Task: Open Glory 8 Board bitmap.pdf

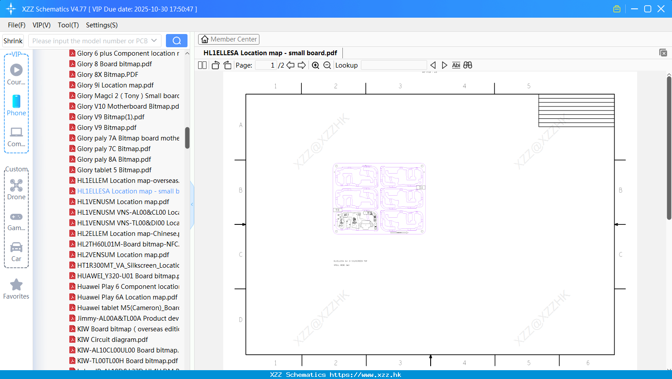Action: click(x=114, y=64)
